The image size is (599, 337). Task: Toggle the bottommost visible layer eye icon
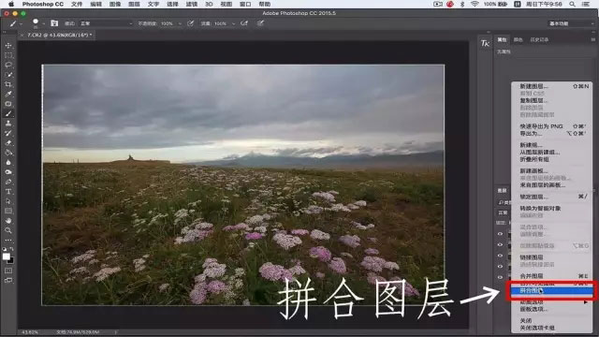point(500,277)
